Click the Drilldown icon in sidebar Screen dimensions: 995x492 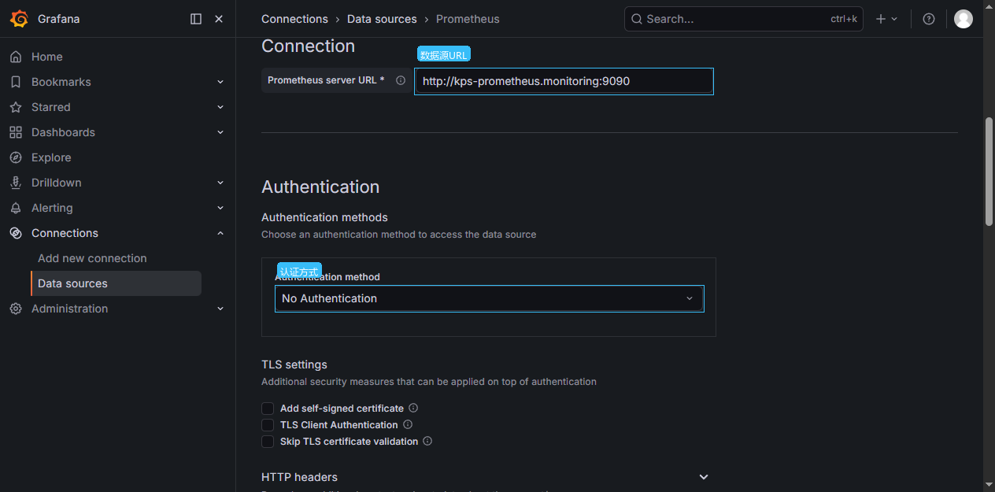point(16,183)
